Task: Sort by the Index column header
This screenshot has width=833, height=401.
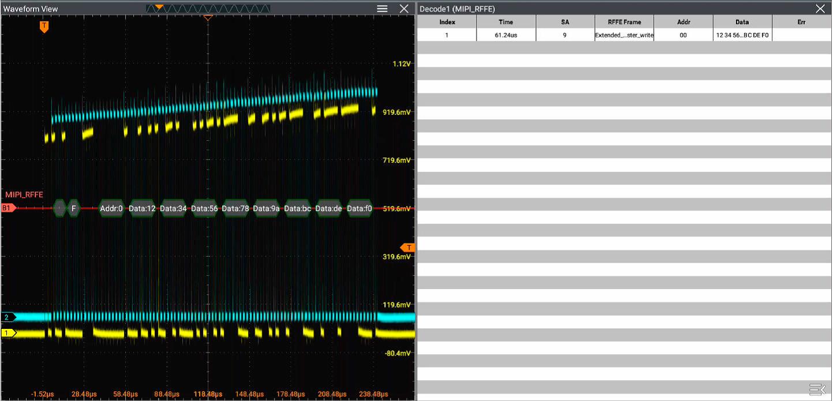Action: (x=447, y=22)
